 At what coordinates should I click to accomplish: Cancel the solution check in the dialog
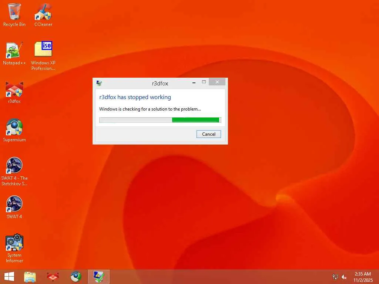click(209, 134)
